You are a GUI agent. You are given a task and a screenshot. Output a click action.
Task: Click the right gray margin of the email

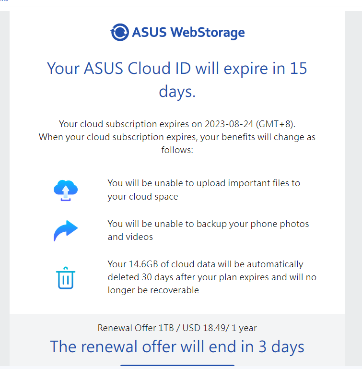tap(353, 192)
